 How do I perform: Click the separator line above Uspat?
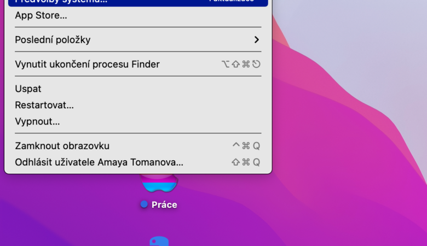coord(138,77)
